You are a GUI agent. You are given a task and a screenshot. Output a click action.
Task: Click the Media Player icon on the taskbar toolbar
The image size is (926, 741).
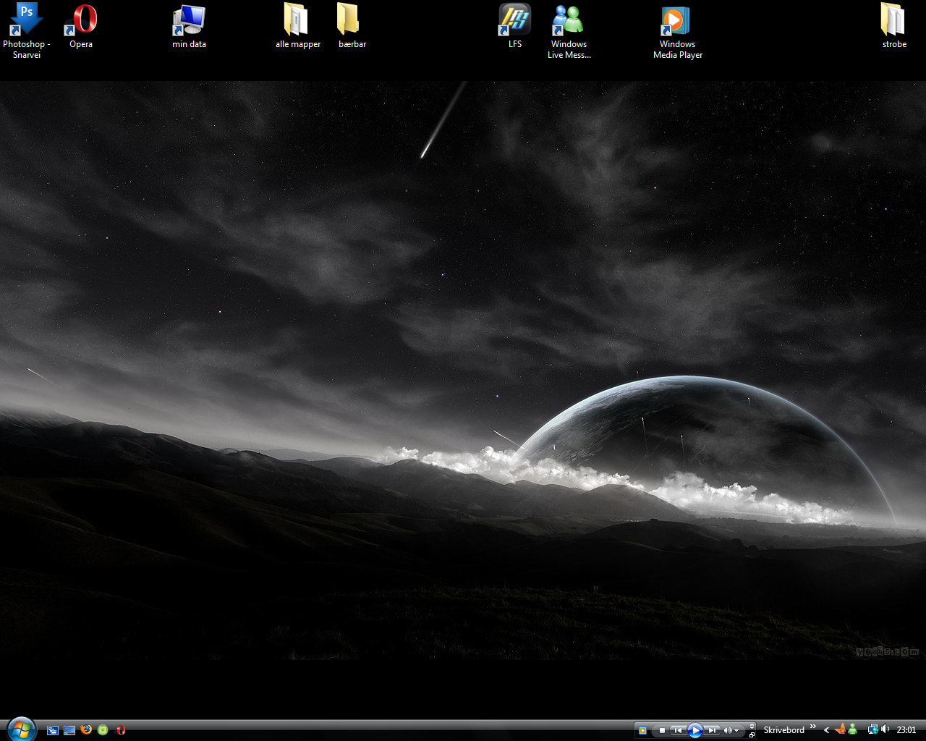pyautogui.click(x=642, y=730)
